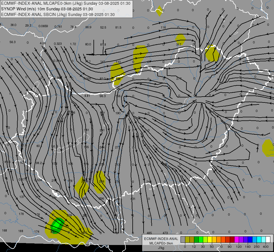Click the grid value '245'

point(149,182)
